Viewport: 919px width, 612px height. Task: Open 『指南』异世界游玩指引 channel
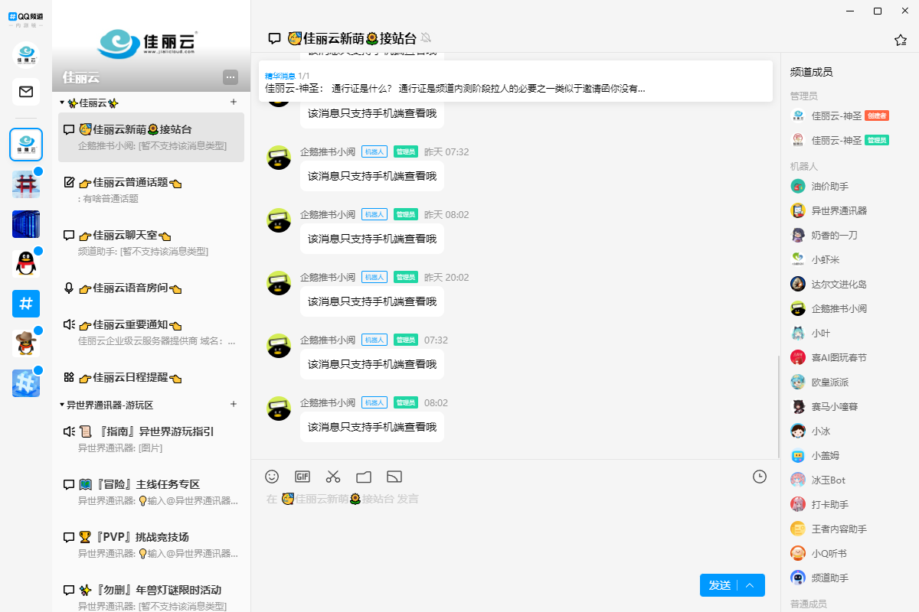click(151, 439)
